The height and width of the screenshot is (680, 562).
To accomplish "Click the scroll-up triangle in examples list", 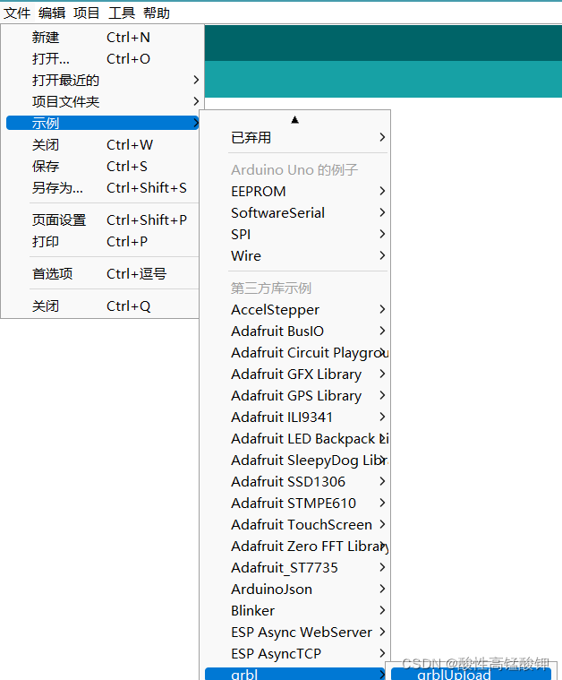I will [295, 120].
